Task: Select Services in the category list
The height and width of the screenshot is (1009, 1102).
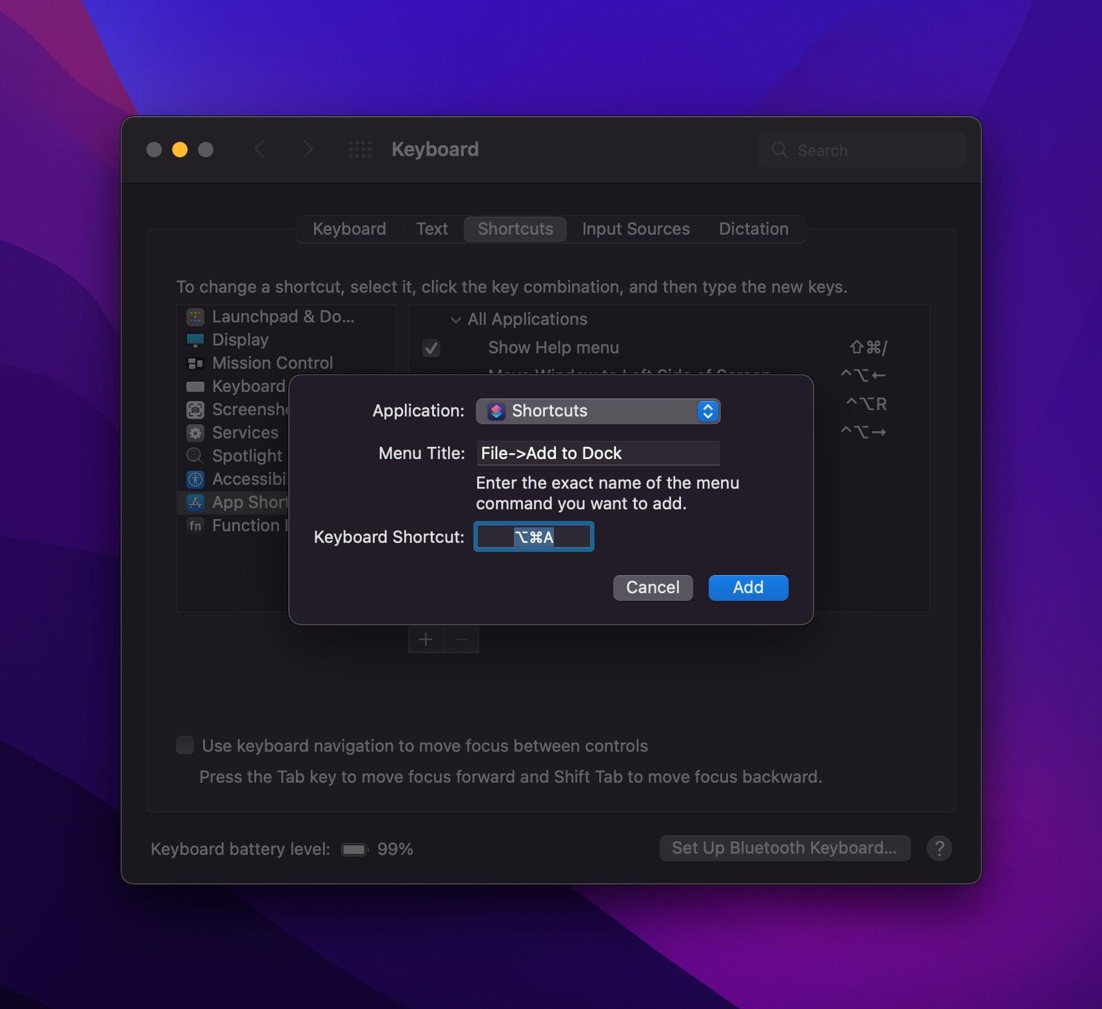Action: [245, 433]
